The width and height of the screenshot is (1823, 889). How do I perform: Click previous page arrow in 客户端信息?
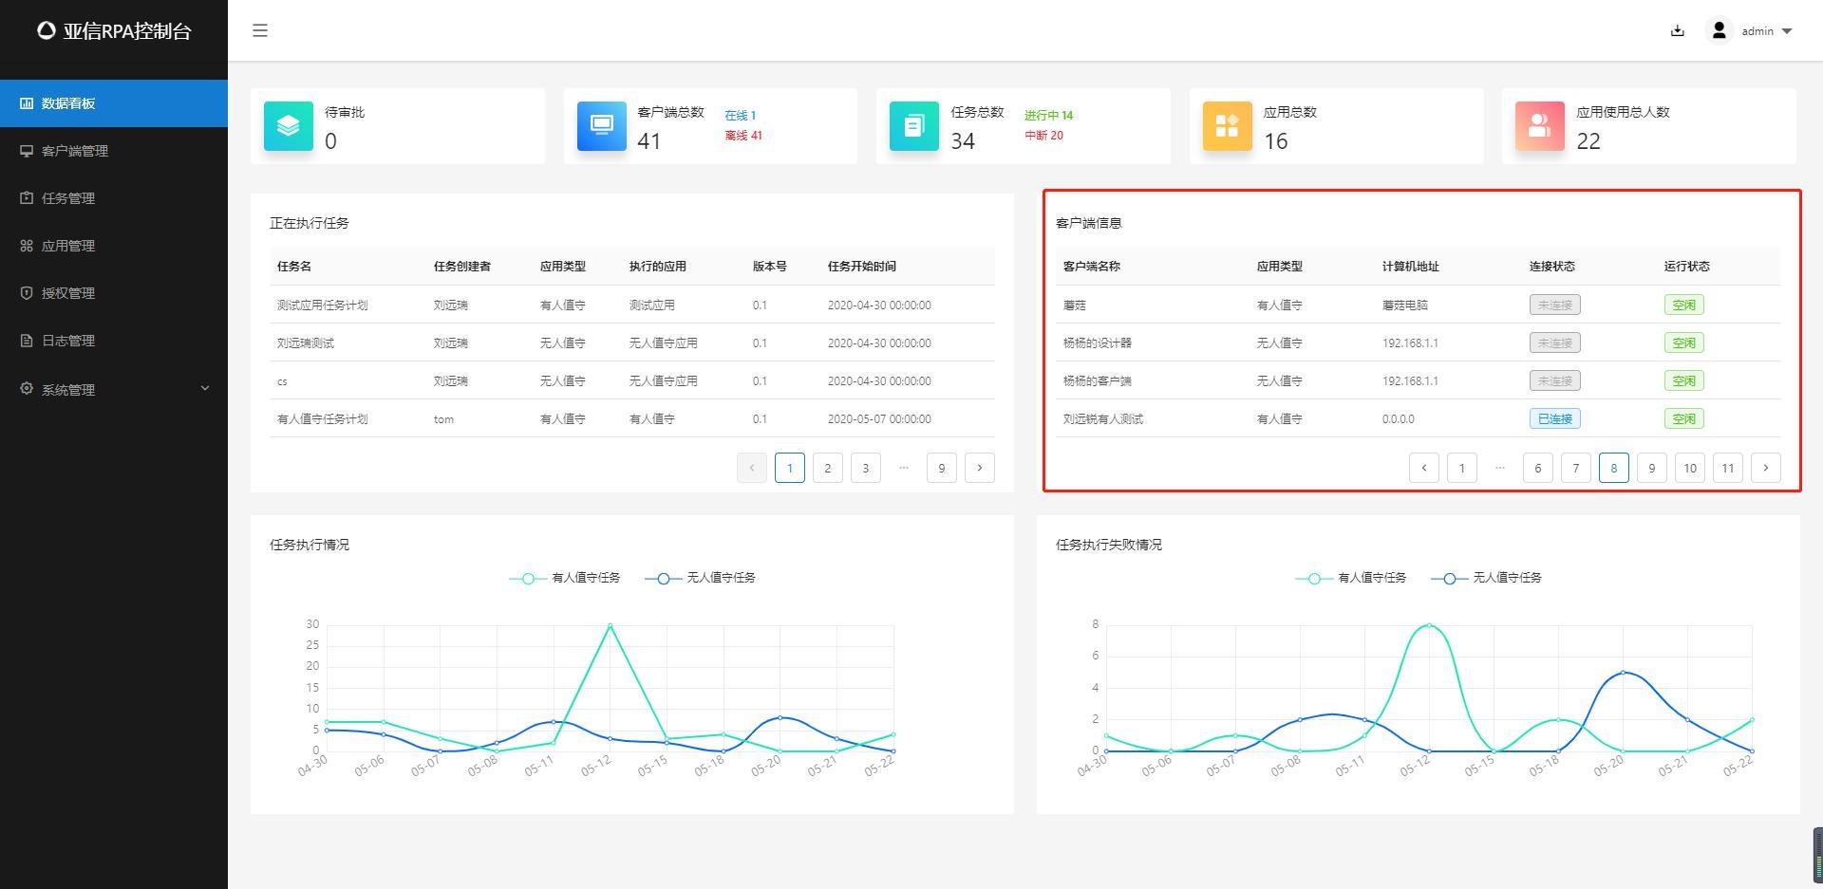click(1424, 468)
